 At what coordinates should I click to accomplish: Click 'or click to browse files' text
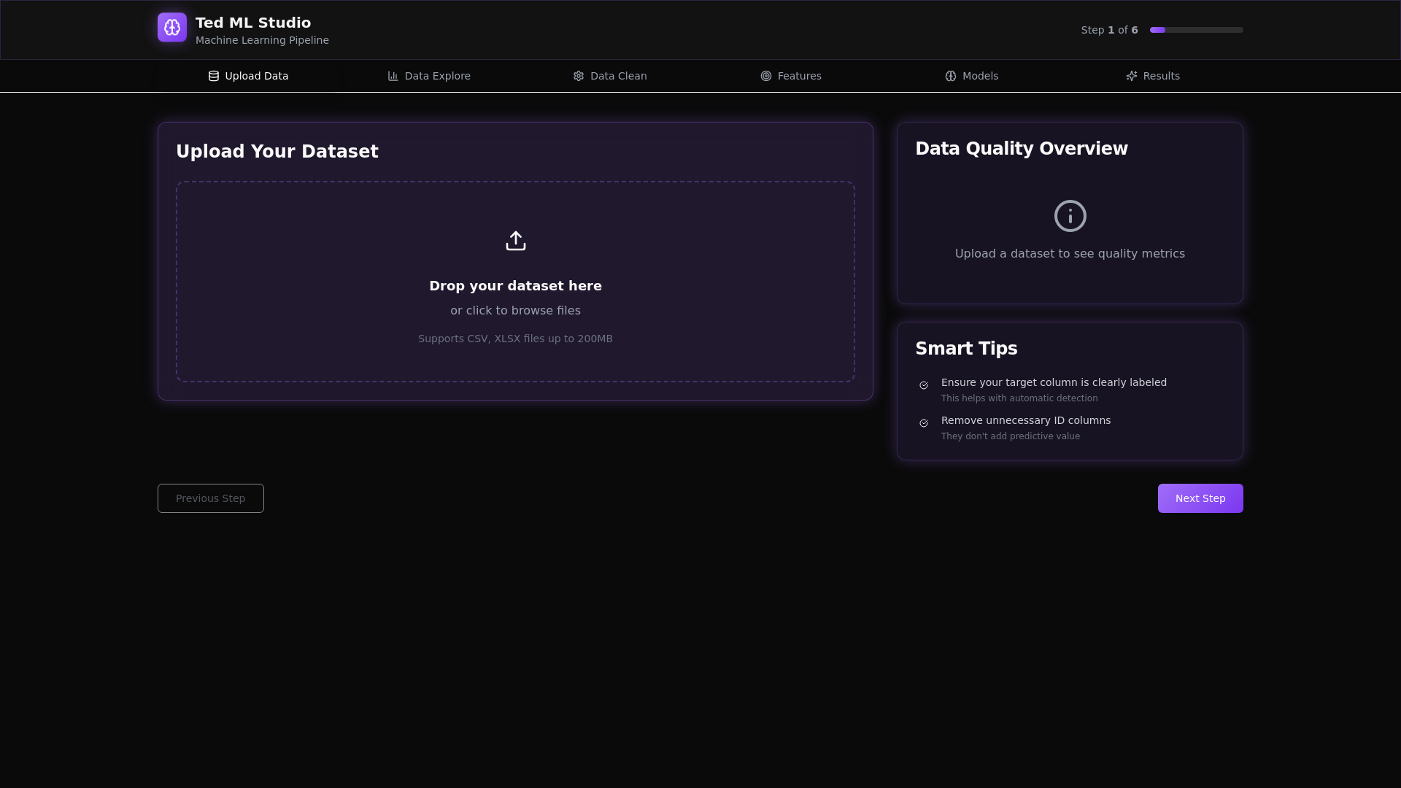(516, 311)
